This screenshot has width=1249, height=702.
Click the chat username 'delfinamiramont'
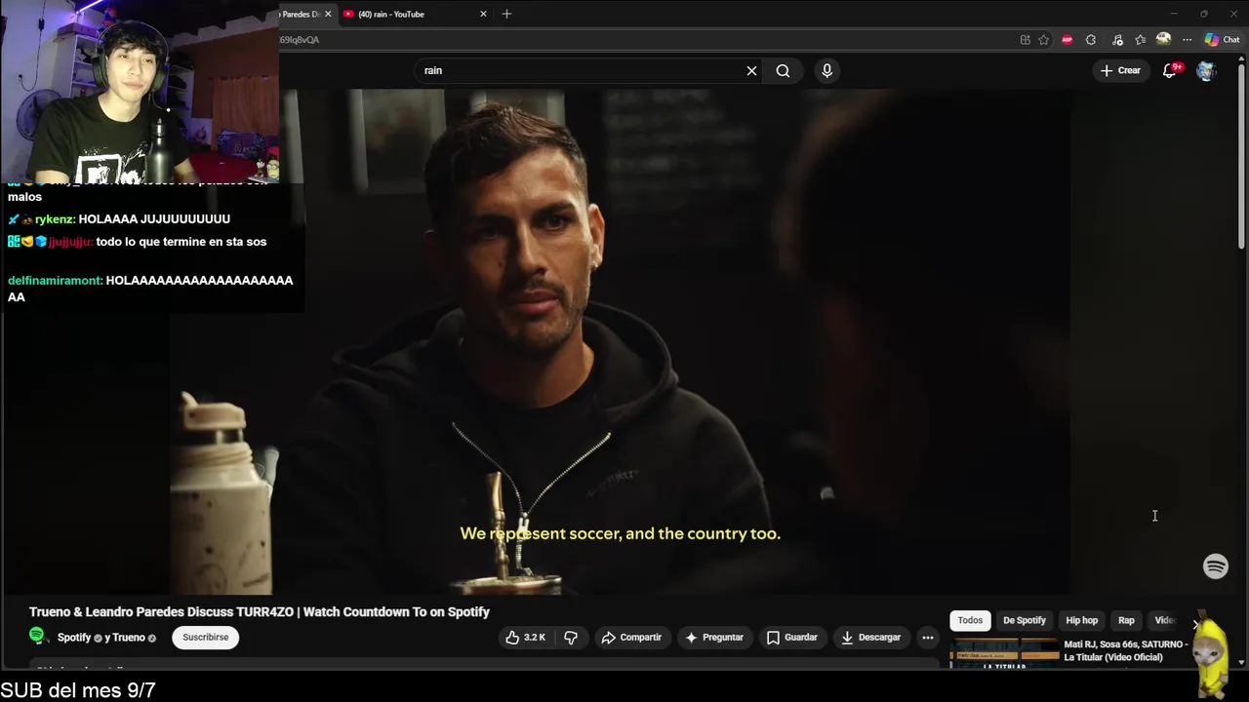pos(55,281)
